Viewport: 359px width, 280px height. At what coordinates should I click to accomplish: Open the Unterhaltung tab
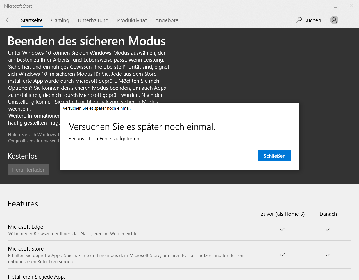[93, 20]
